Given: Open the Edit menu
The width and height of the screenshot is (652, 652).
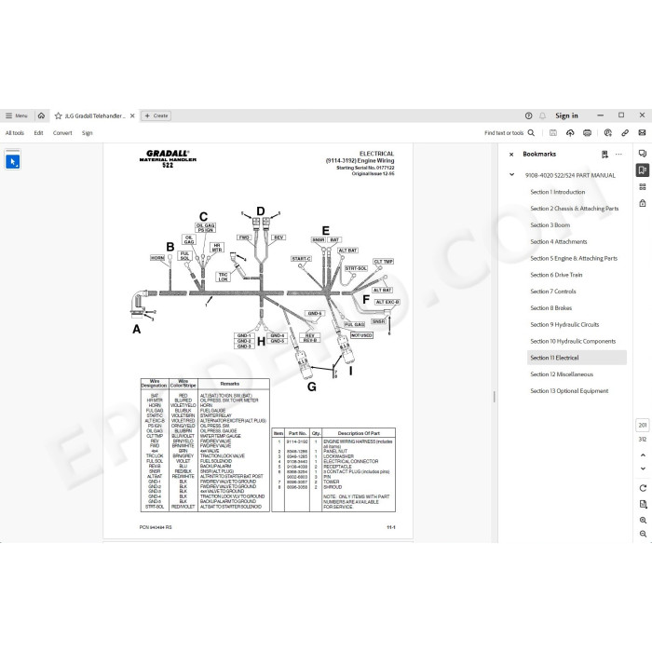Looking at the screenshot, I should click(39, 133).
